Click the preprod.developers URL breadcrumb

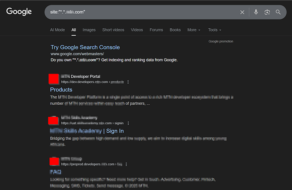click(x=92, y=164)
